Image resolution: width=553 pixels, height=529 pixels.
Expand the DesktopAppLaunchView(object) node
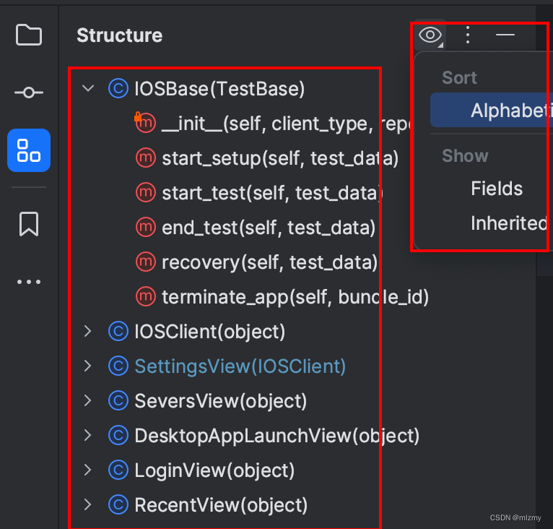[88, 435]
